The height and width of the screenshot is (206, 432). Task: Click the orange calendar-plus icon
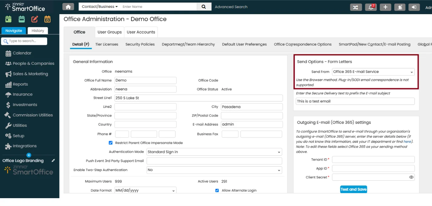47,19
